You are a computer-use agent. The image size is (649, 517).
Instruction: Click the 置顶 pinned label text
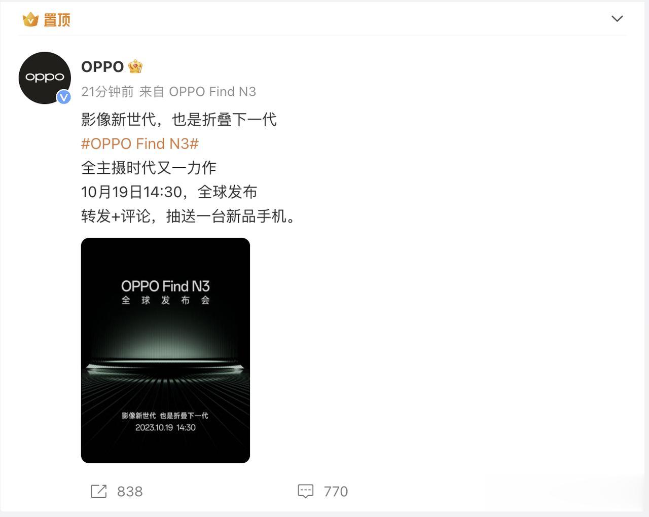(56, 20)
